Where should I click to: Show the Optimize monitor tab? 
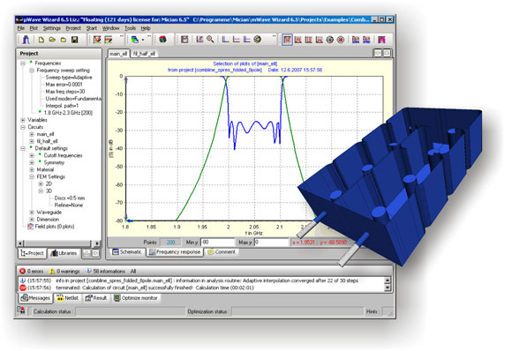pos(136,298)
